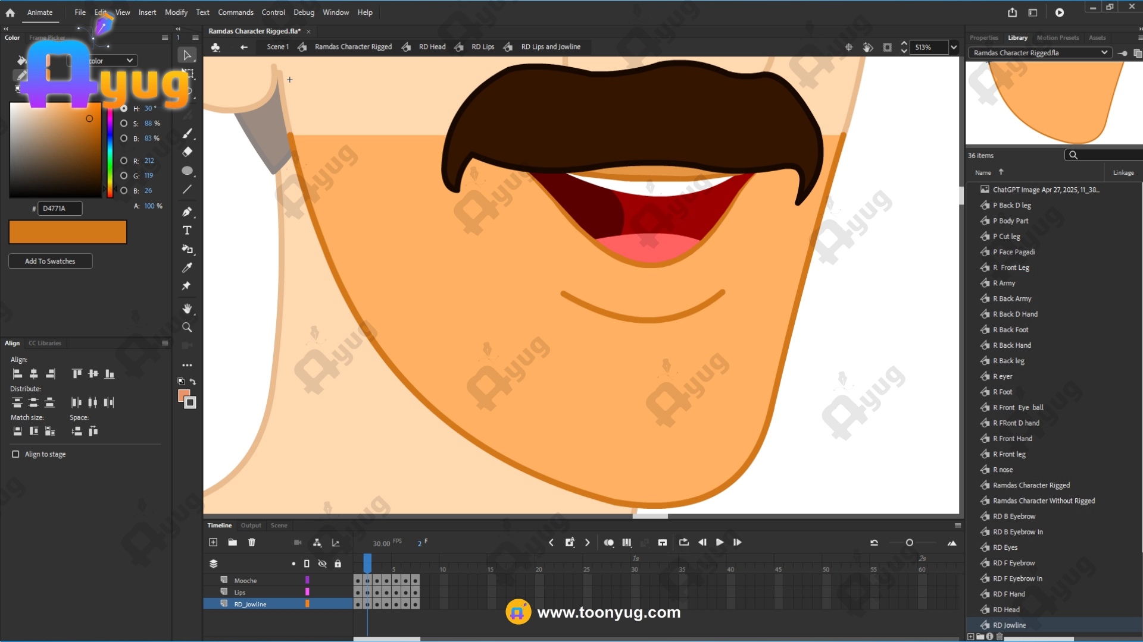Select the Red channel radio button
Viewport: 1143px width, 642px height.
point(124,160)
